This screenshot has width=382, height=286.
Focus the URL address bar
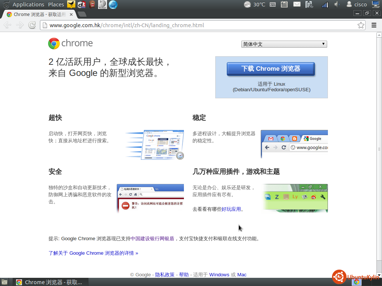(203, 25)
